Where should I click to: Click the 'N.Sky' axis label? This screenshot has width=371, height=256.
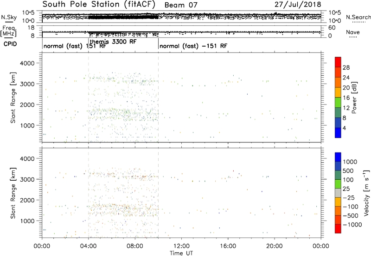[x=9, y=17]
